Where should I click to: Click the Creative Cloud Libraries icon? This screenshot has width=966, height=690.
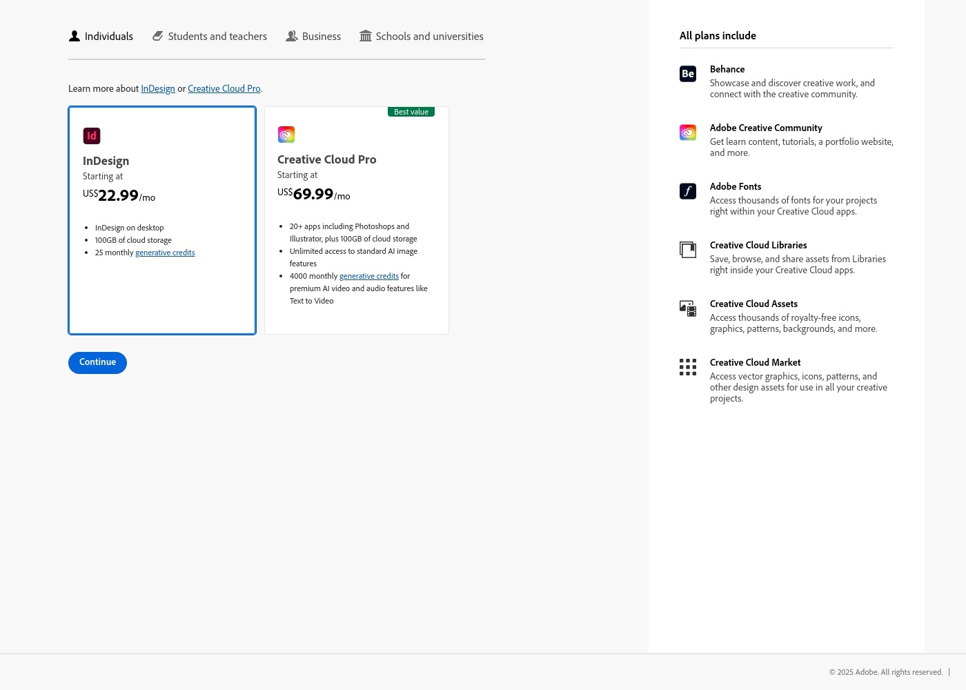[x=688, y=250]
